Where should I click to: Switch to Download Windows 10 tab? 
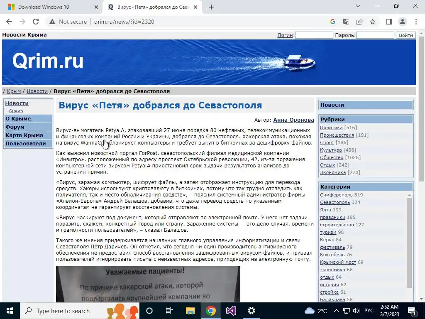click(44, 7)
